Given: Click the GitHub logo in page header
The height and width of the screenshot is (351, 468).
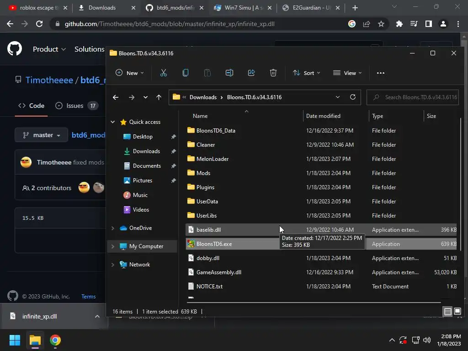Looking at the screenshot, I should coord(15,48).
